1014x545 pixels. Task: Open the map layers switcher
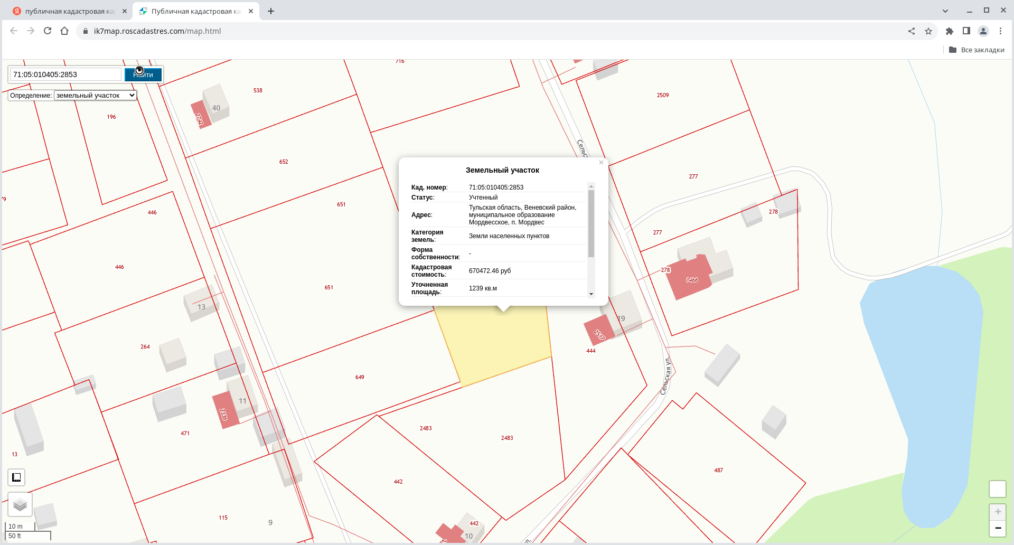click(20, 505)
